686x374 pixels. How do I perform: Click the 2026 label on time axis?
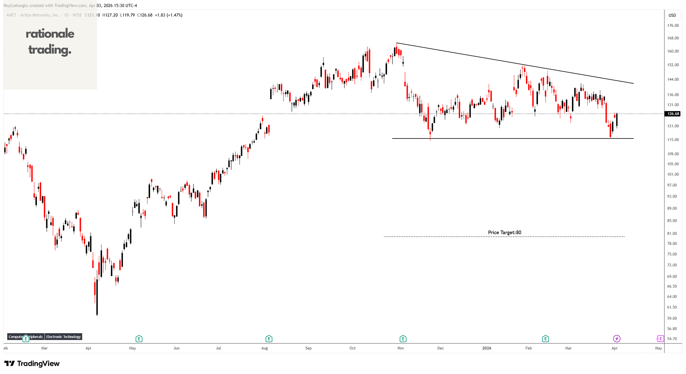pyautogui.click(x=486, y=348)
